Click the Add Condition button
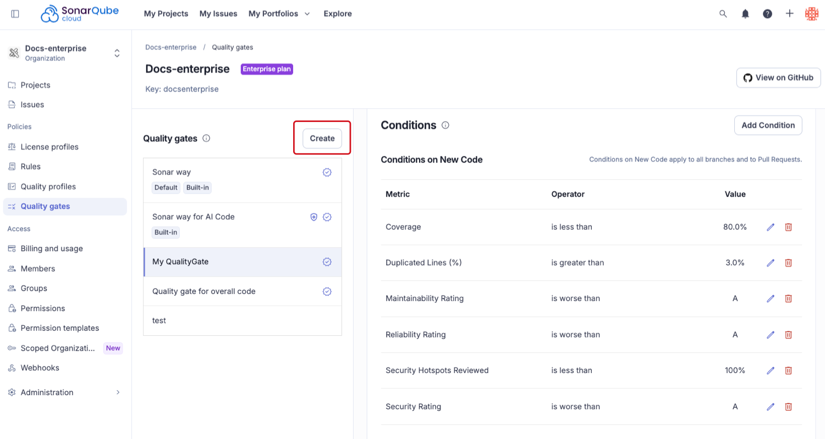This screenshot has width=825, height=439. coord(768,125)
